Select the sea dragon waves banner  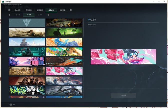pos(64,81)
